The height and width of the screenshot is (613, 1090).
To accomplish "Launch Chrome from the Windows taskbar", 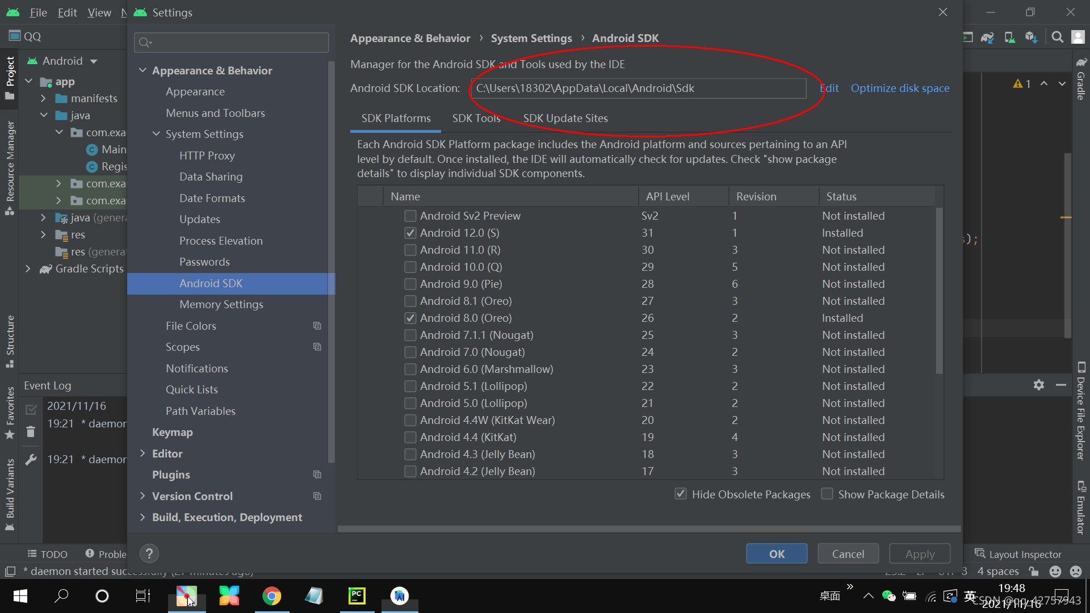I will click(272, 596).
